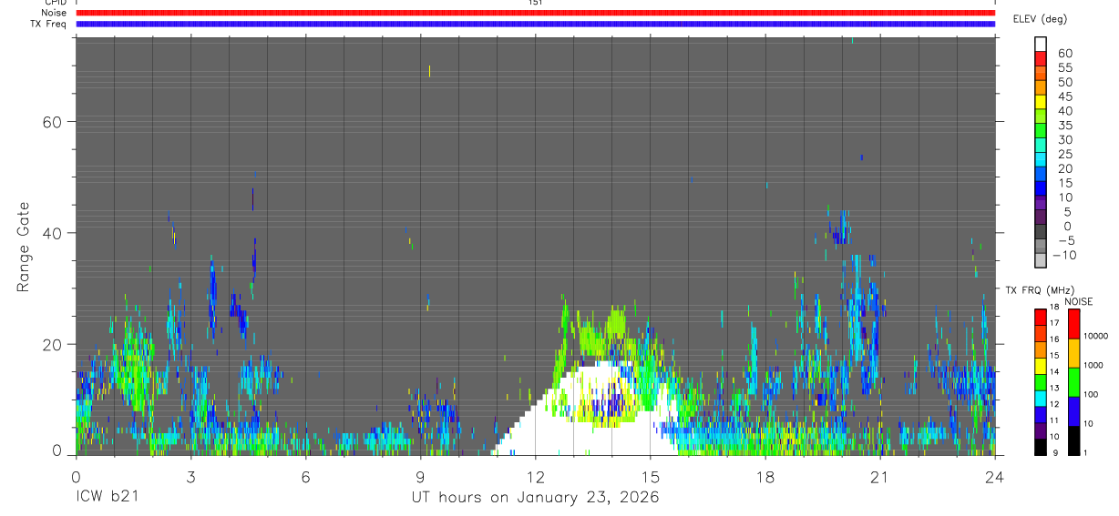Click the "NOISE" legend title
Screen dimensions: 1119x516
(1079, 301)
